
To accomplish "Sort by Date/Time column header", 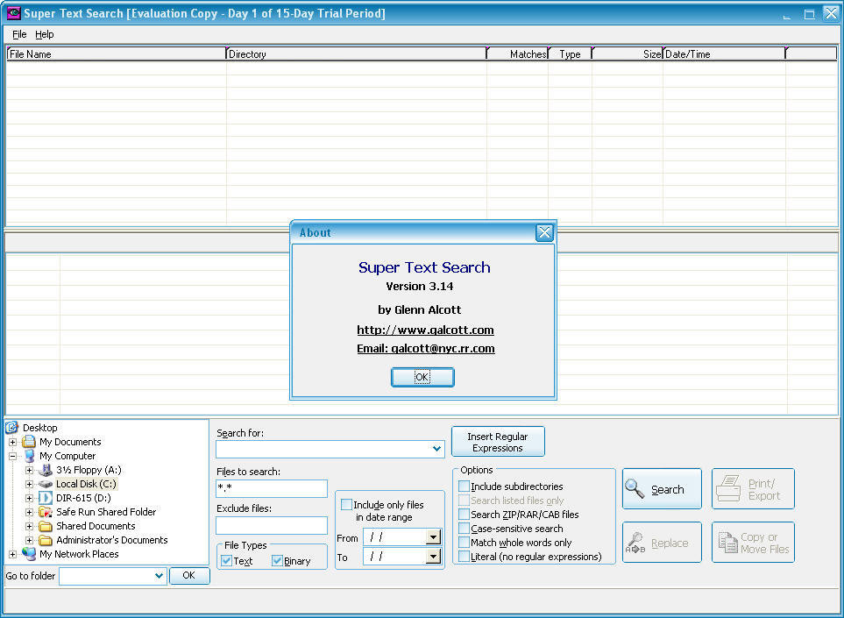I will coord(724,53).
